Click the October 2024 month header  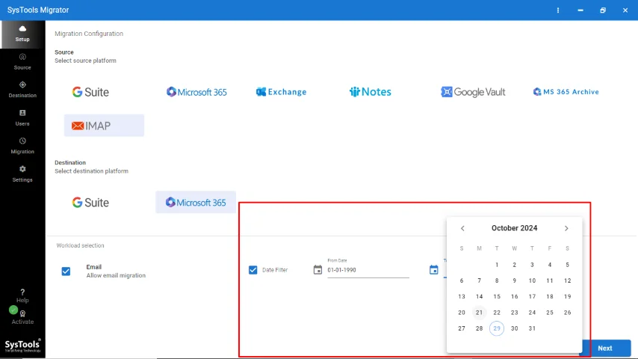(514, 228)
